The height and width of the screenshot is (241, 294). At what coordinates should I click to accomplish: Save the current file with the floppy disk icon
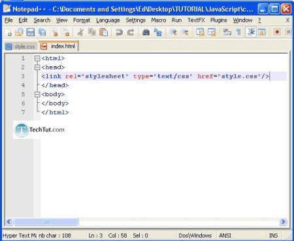click(31, 32)
